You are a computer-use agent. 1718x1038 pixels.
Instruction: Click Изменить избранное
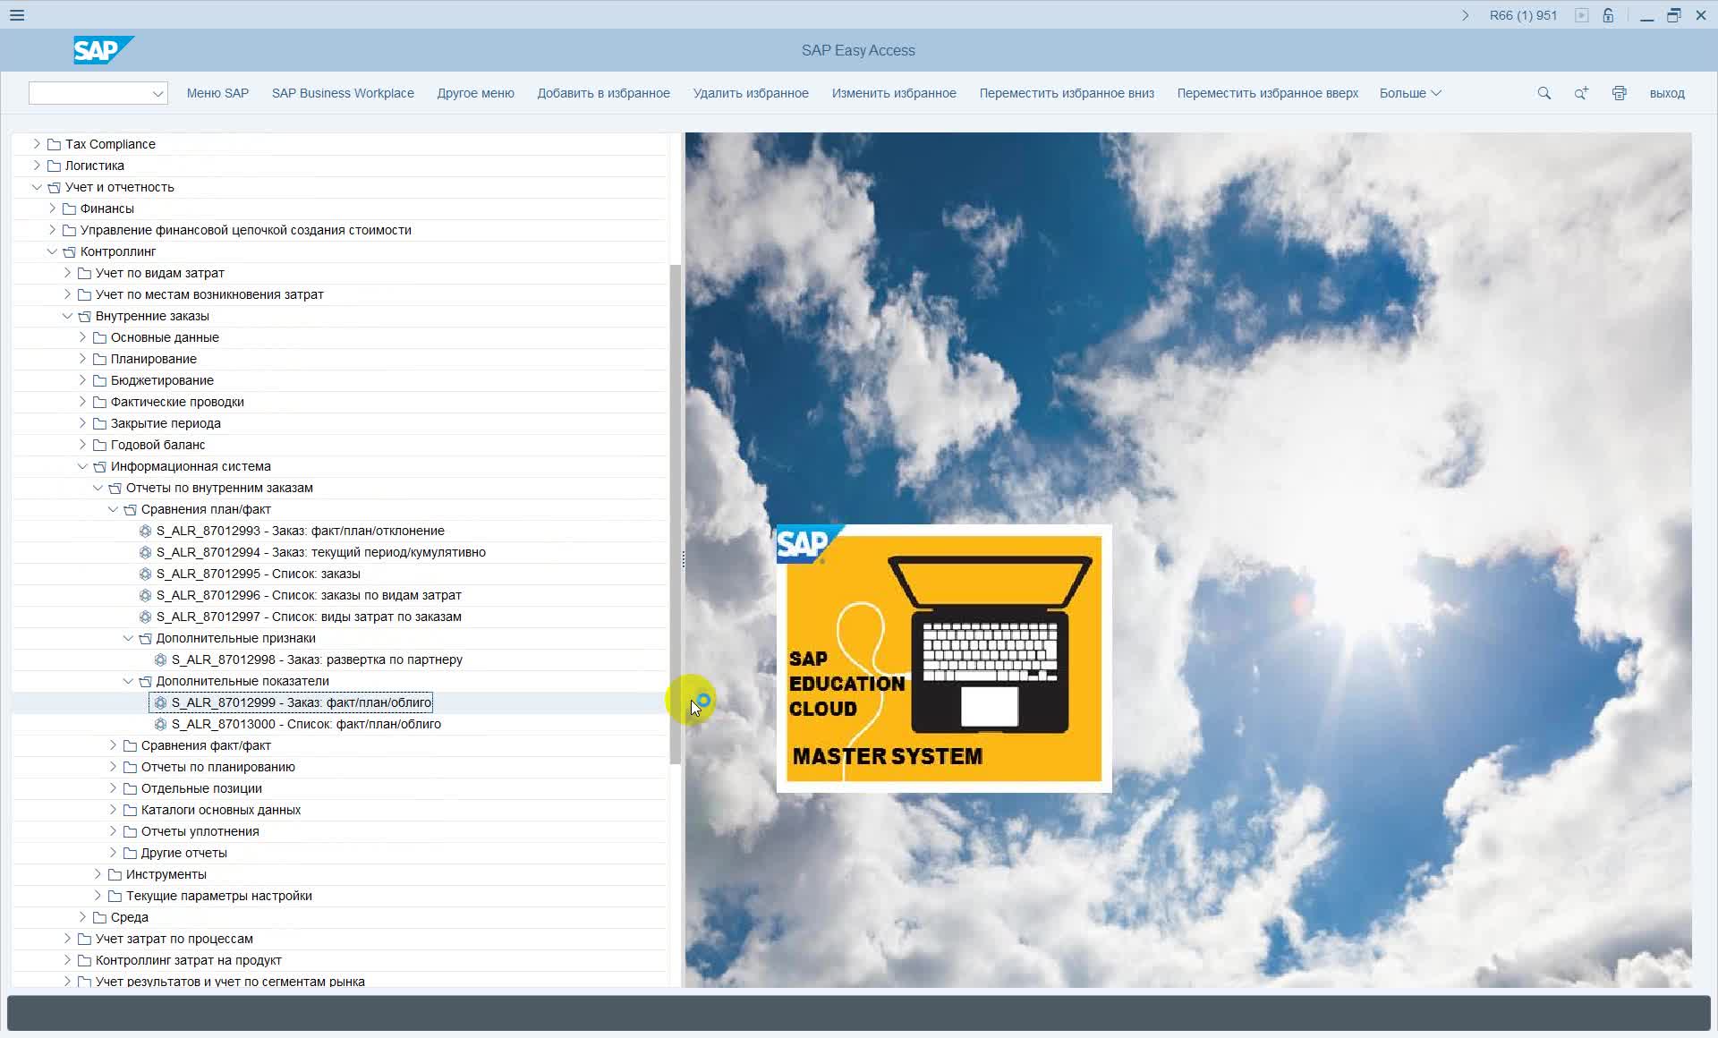coord(894,93)
